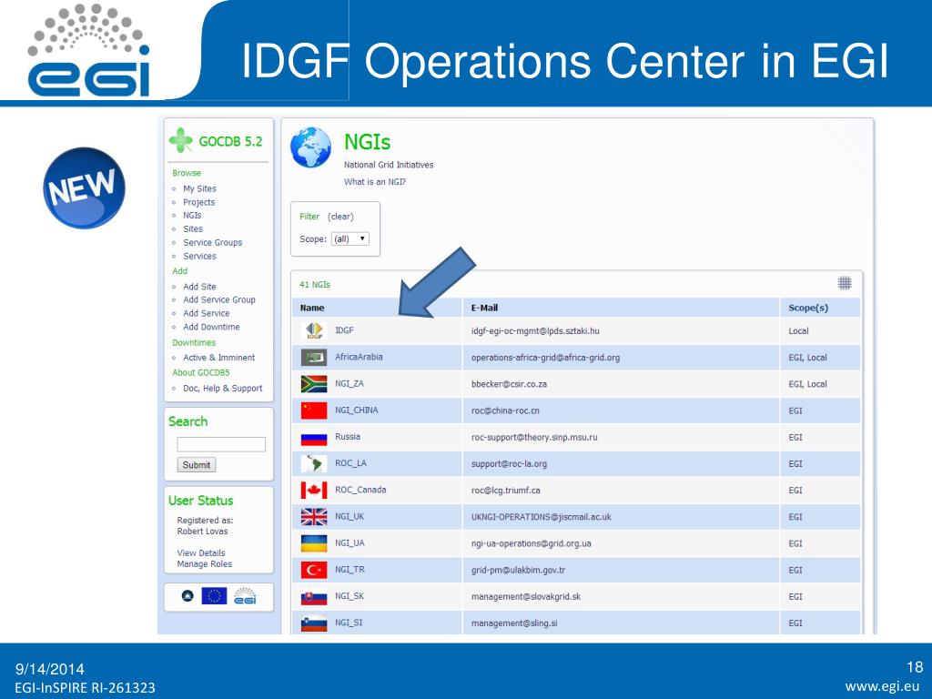Select Add Service Group link

click(219, 299)
